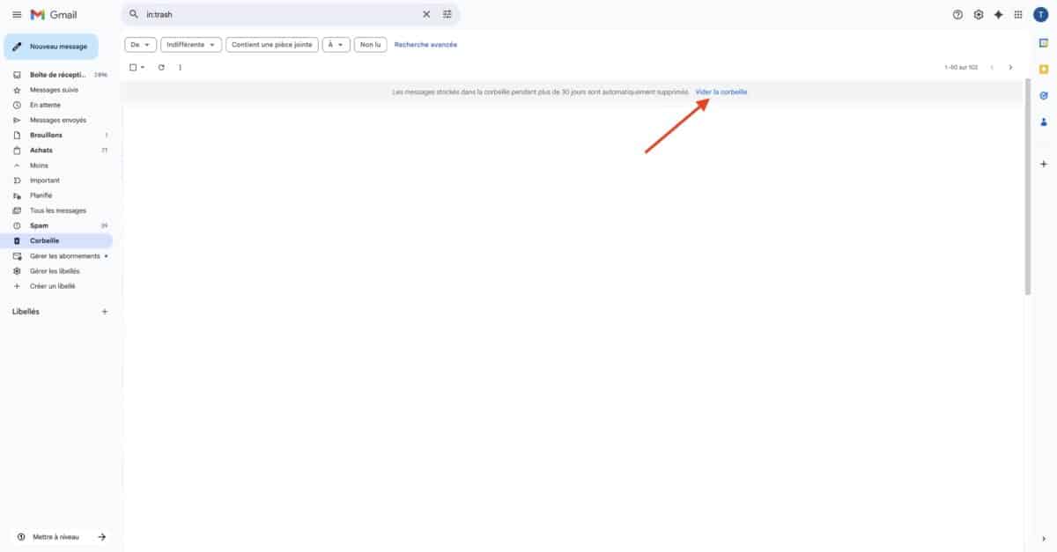1057x552 pixels.
Task: Open the three-dot More options menu
Action: click(180, 67)
